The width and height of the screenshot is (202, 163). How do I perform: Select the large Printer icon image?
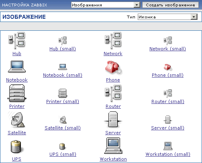point(17,93)
